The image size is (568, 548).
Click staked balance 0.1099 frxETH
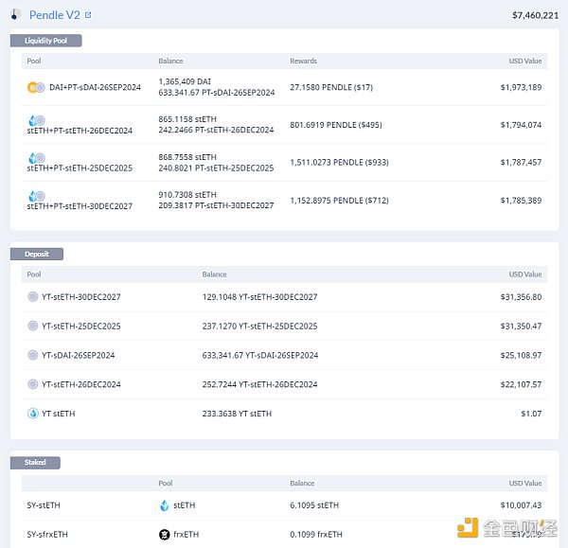point(316,535)
